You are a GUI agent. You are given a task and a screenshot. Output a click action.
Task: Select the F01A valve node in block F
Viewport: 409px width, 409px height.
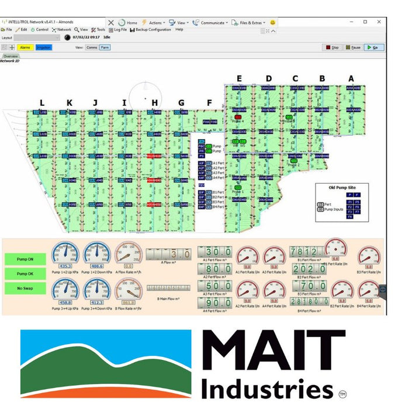[x=206, y=122]
